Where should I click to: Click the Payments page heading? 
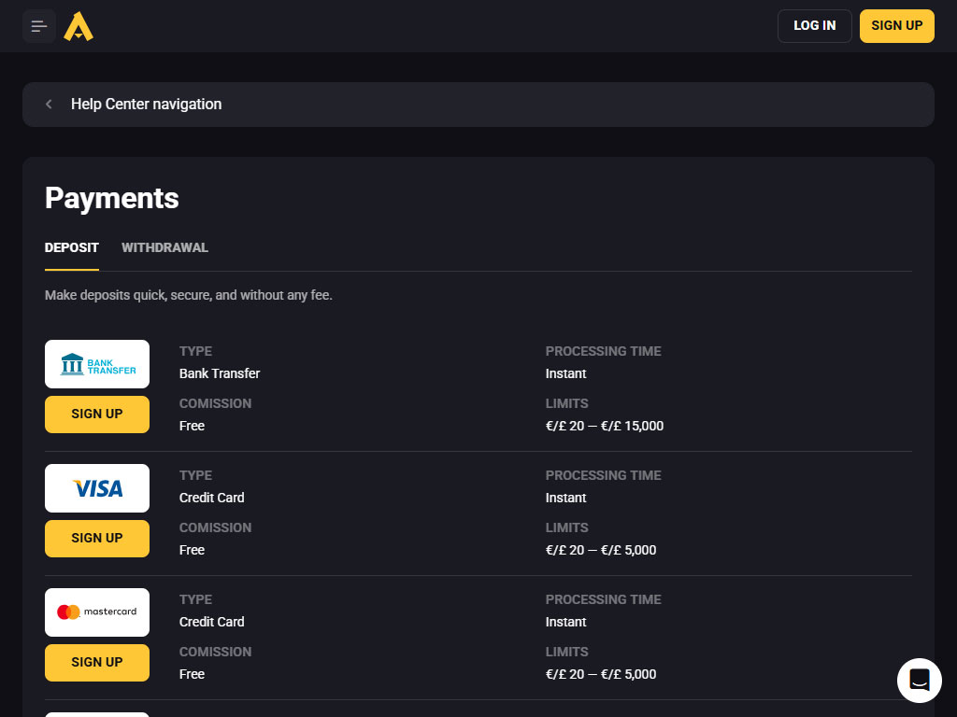pyautogui.click(x=112, y=198)
